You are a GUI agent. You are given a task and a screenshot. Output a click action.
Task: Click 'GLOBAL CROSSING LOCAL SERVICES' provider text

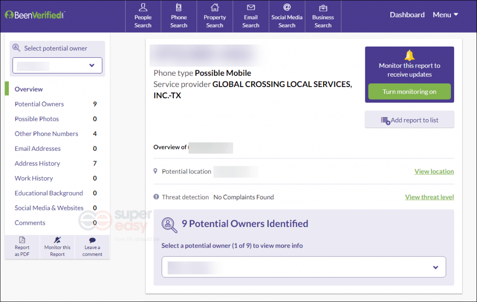pyautogui.click(x=282, y=84)
